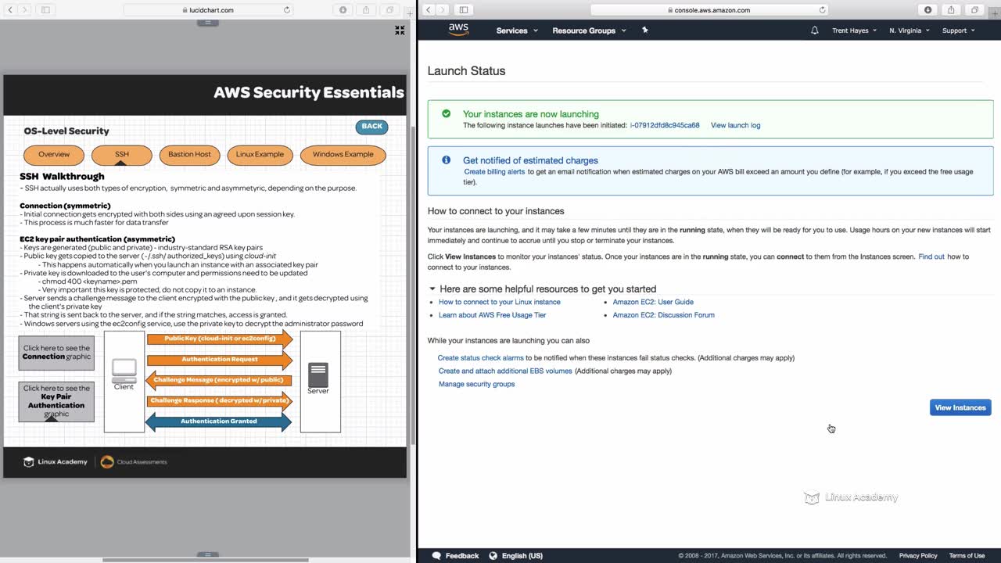The image size is (1001, 563).
Task: Click the Cloud Assessments logo in the slide footer
Action: tap(134, 462)
